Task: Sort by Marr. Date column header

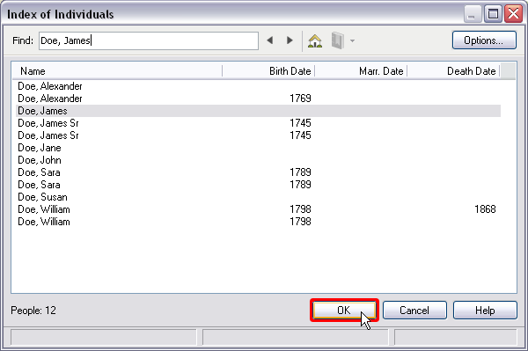Action: coord(361,71)
